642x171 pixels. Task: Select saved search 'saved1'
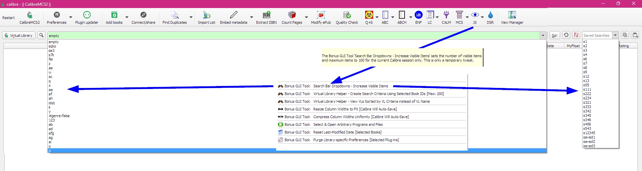601,137
